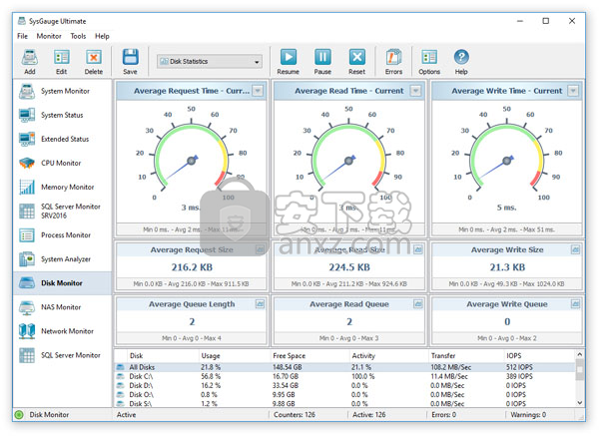Open Memory Monitor in the sidebar
The height and width of the screenshot is (437, 616).
pos(62,187)
